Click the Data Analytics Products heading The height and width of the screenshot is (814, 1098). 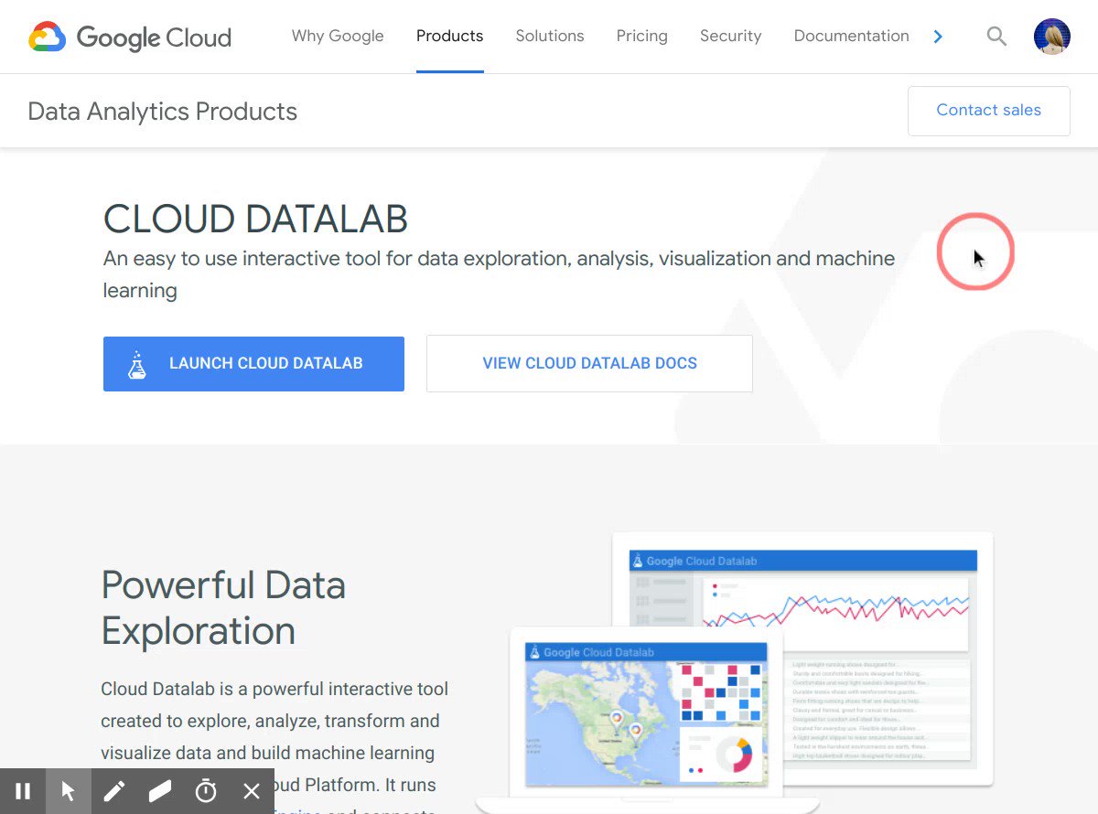pyautogui.click(x=163, y=112)
